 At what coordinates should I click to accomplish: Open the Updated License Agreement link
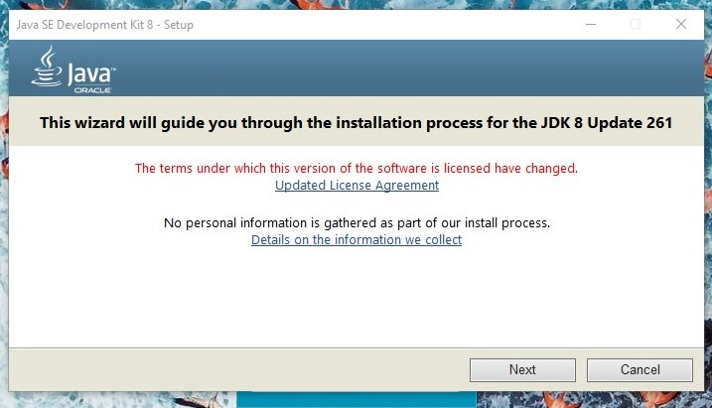click(356, 186)
